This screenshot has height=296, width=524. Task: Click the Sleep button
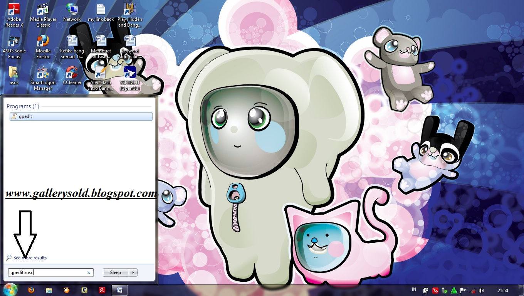(x=116, y=272)
